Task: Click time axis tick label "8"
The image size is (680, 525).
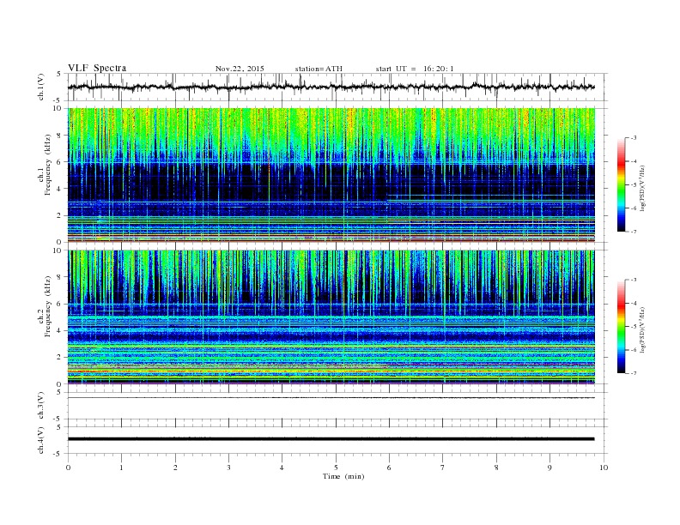Action: (496, 468)
